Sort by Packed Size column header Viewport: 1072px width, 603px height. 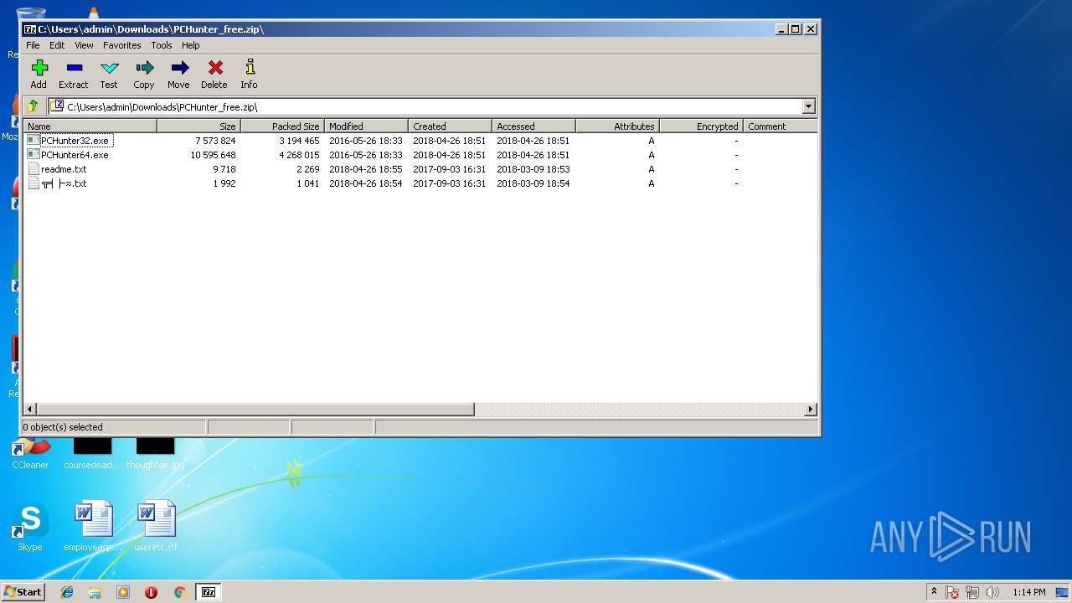point(283,126)
